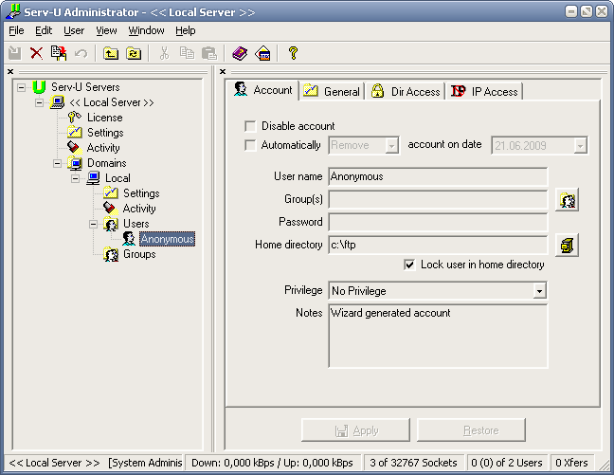Click the '3 of 32767 Sockets' status text
This screenshot has width=614, height=475.
click(413, 463)
